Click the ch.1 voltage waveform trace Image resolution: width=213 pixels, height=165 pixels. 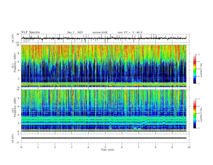(104, 38)
